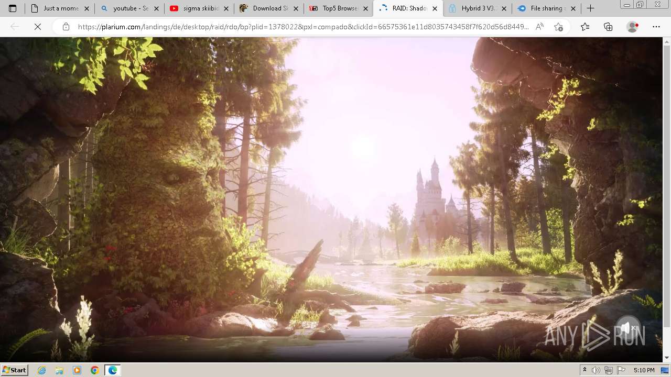
Task: Close the 'File sharing' tab
Action: pos(574,8)
